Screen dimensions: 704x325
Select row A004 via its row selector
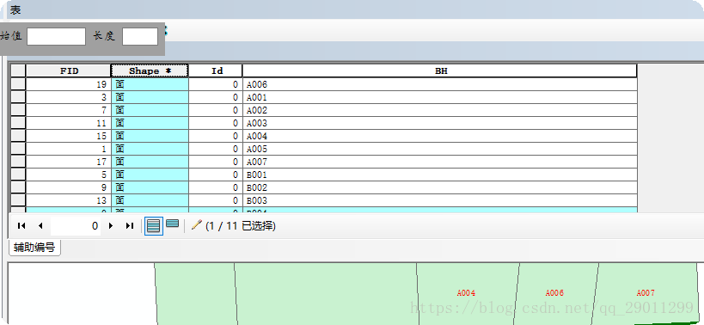click(18, 136)
